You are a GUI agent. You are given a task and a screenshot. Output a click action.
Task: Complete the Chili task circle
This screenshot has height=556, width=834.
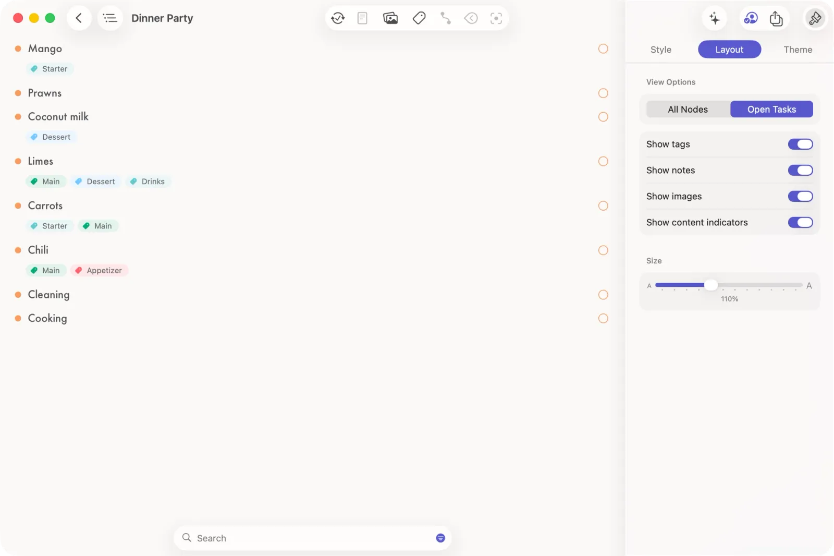pyautogui.click(x=603, y=250)
